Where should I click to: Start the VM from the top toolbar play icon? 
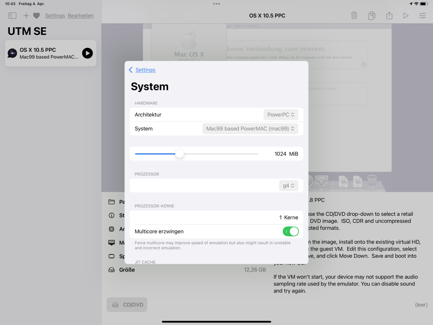pos(406,16)
